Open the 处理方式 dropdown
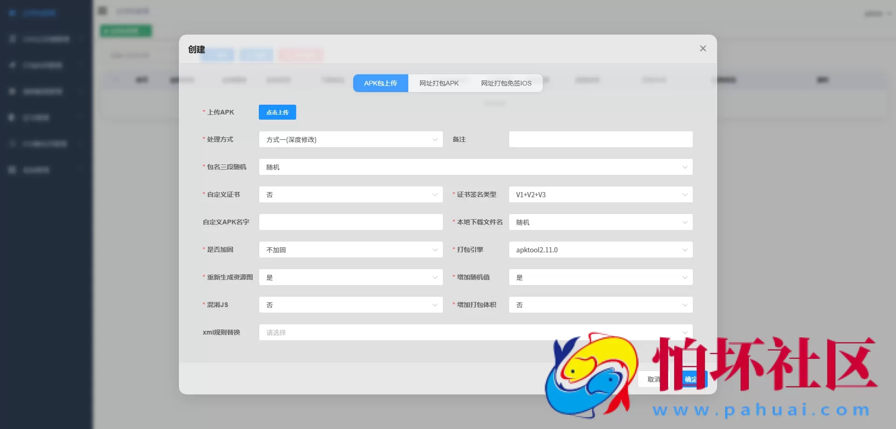Image resolution: width=896 pixels, height=429 pixels. [350, 139]
